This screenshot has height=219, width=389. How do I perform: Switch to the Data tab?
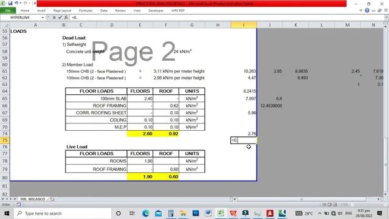pyautogui.click(x=104, y=11)
